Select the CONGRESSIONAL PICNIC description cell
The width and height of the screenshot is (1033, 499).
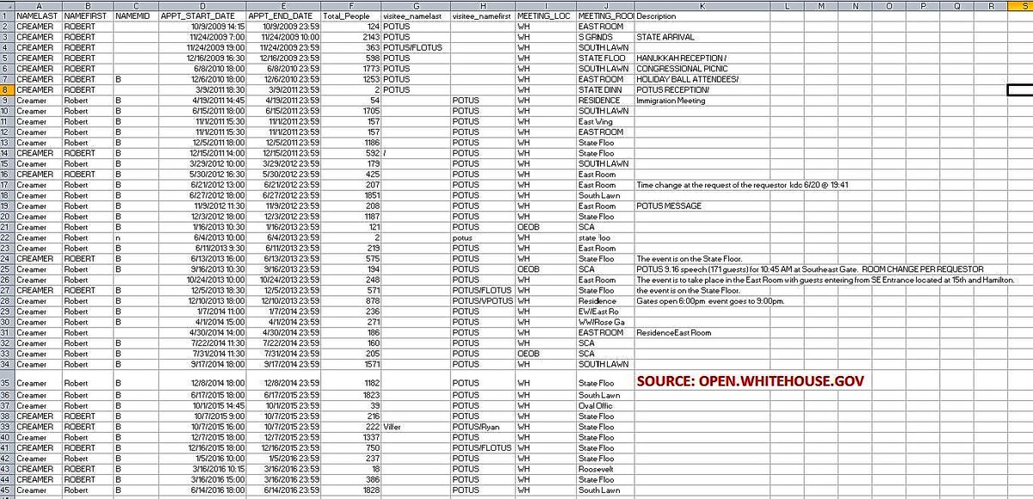click(x=702, y=69)
